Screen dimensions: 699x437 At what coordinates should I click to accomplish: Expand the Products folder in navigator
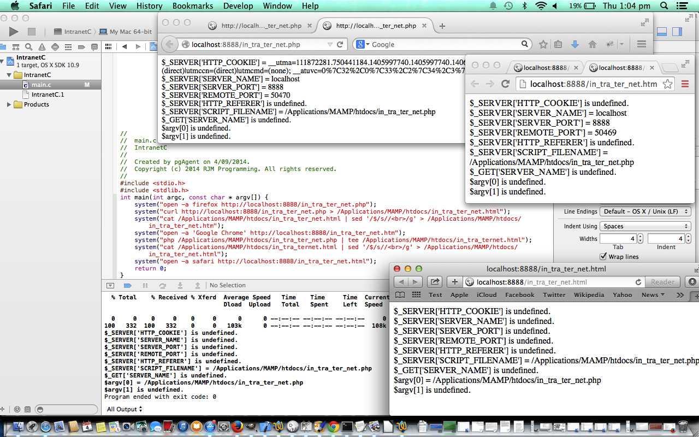pyautogui.click(x=9, y=104)
